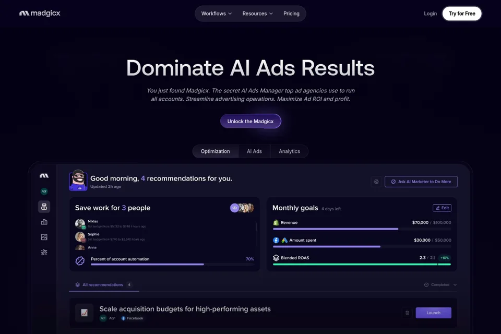Open the highlighted recommendations icon in sidebar

44,207
